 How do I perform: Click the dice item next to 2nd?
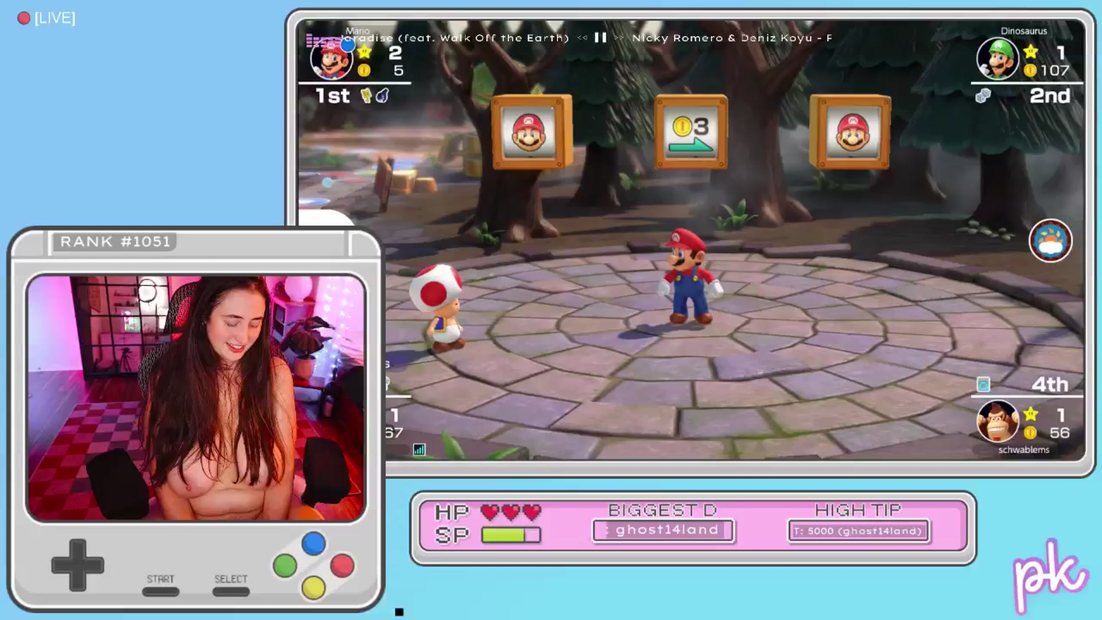[983, 96]
